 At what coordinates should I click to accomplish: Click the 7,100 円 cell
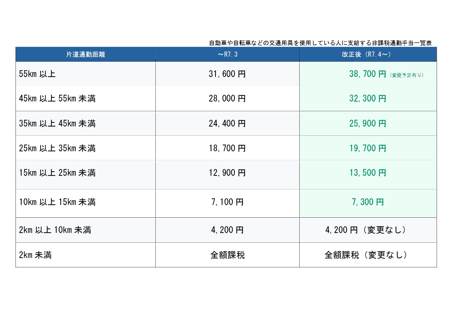click(227, 202)
